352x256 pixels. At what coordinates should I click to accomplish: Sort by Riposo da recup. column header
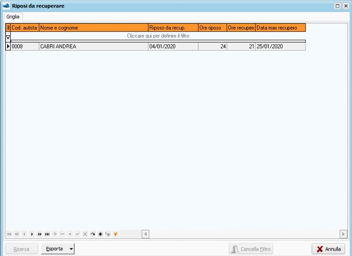173,28
